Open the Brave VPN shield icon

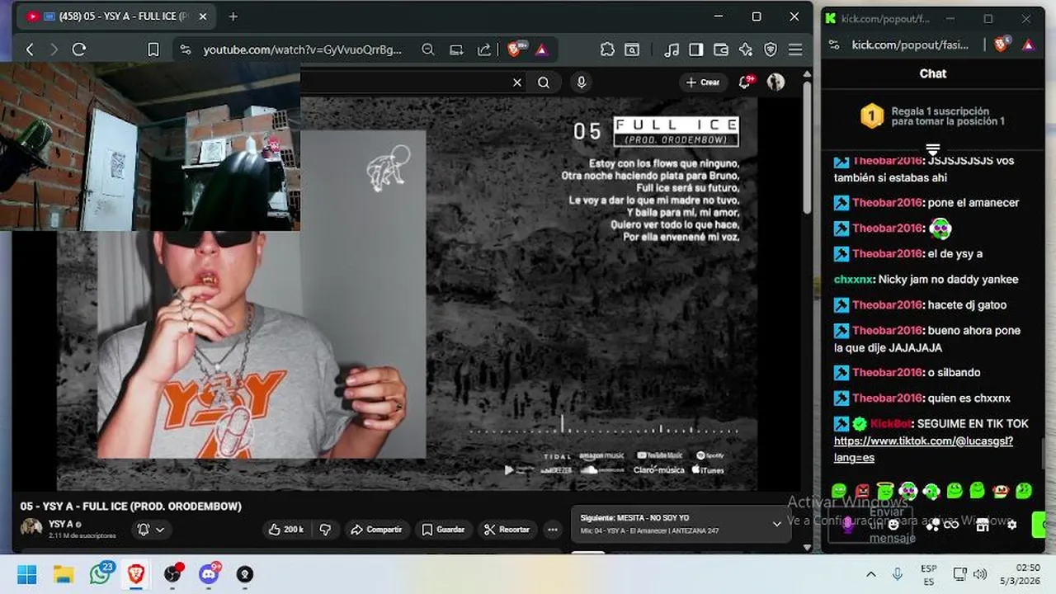771,49
